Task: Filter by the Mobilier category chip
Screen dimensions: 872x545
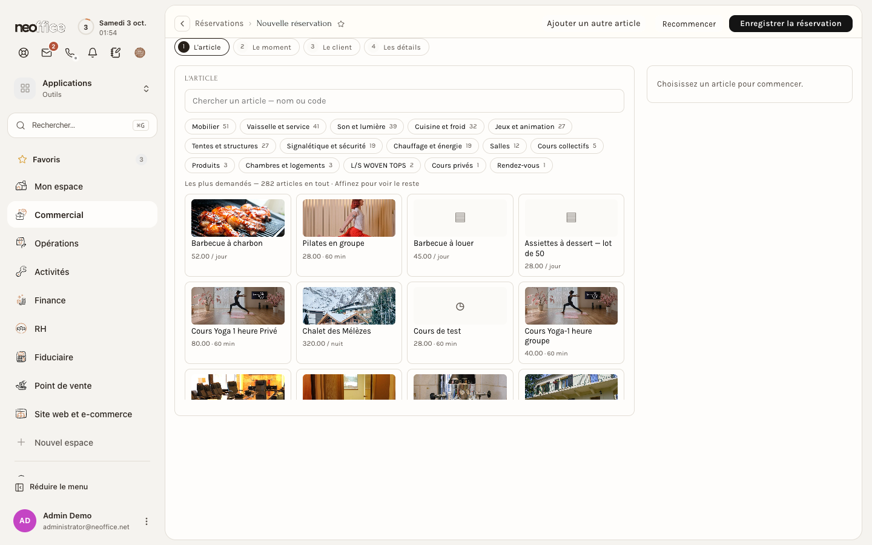Action: pos(210,127)
